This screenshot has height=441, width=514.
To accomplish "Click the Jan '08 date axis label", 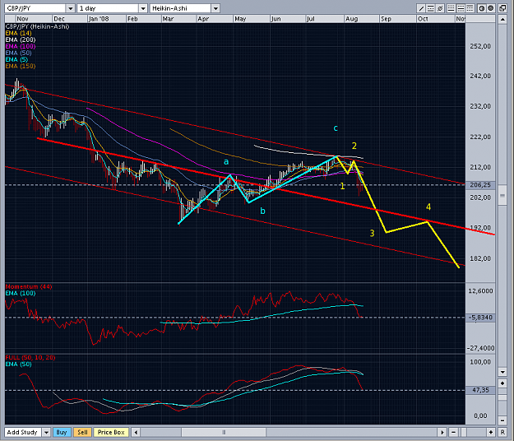I will tap(99, 19).
